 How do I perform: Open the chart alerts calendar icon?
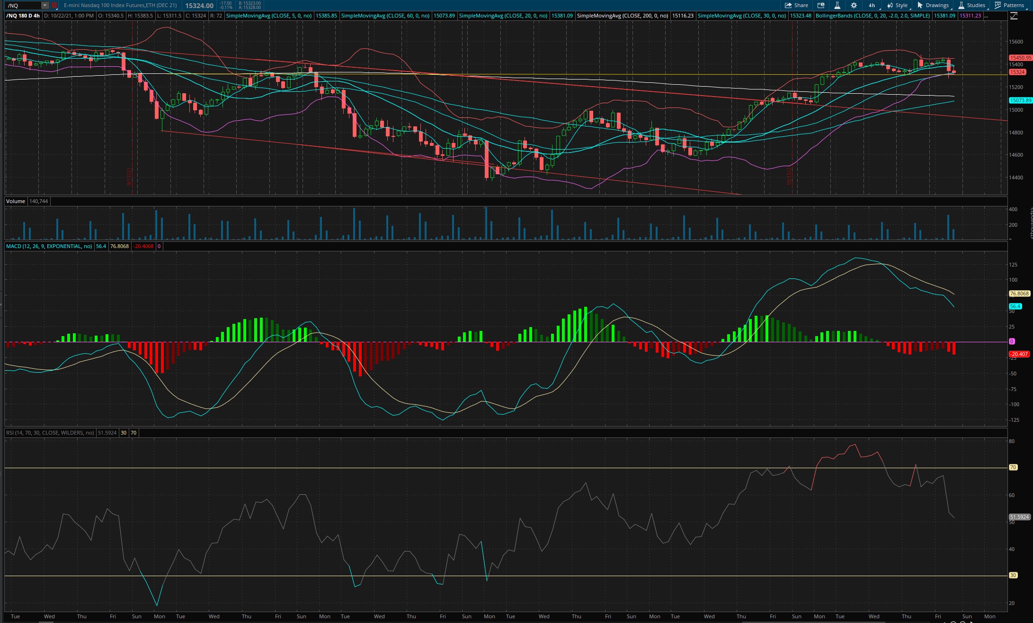pyautogui.click(x=821, y=5)
